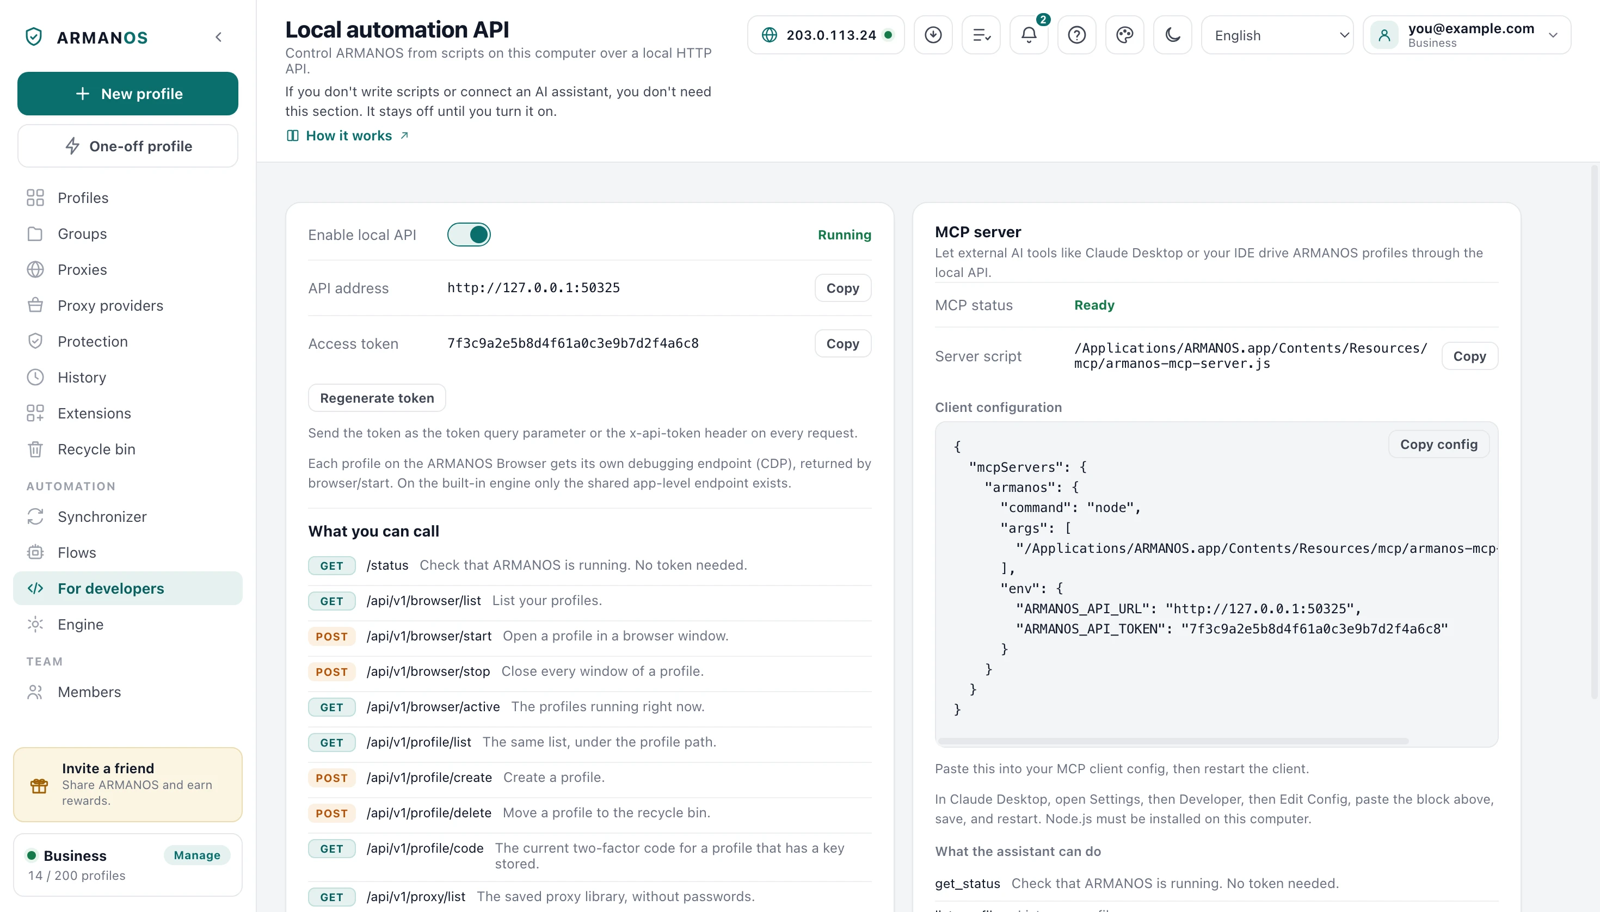
Task: Click the http://127.0.0.1:50325 API address value
Action: pyautogui.click(x=533, y=287)
